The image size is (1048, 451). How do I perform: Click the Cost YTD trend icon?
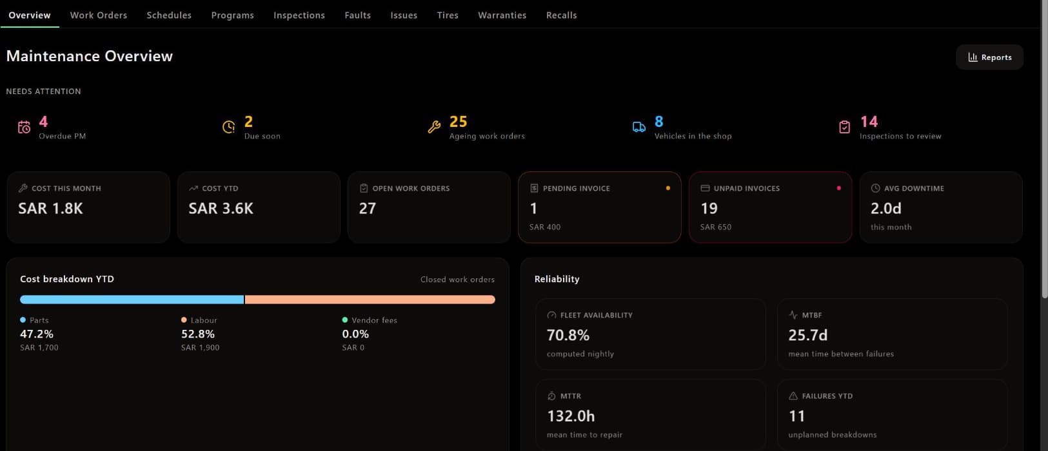coord(193,188)
